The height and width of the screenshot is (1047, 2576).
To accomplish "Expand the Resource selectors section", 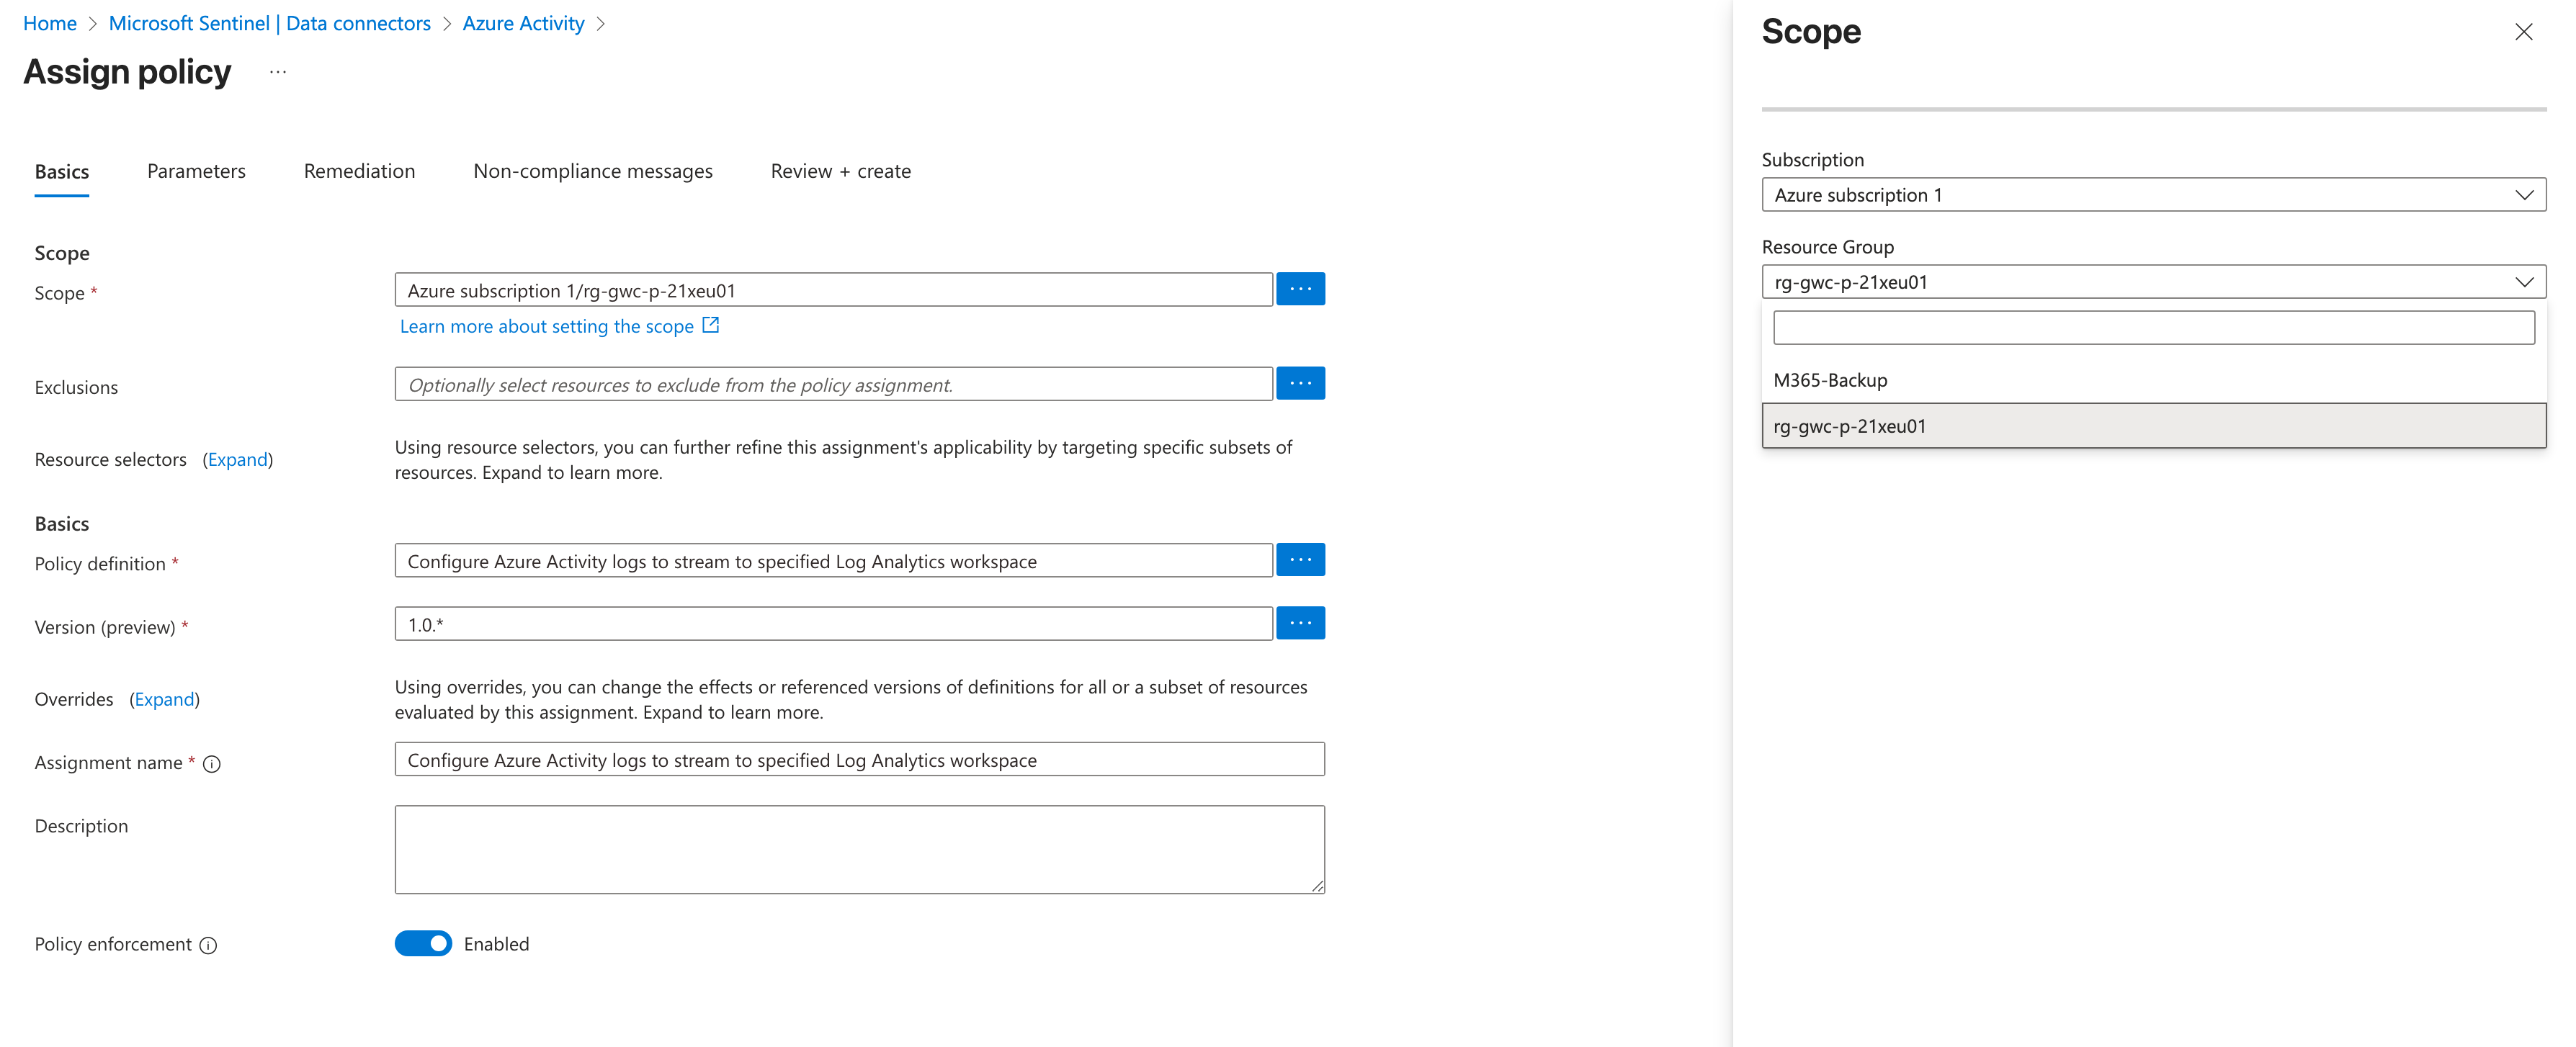I will [x=238, y=460].
